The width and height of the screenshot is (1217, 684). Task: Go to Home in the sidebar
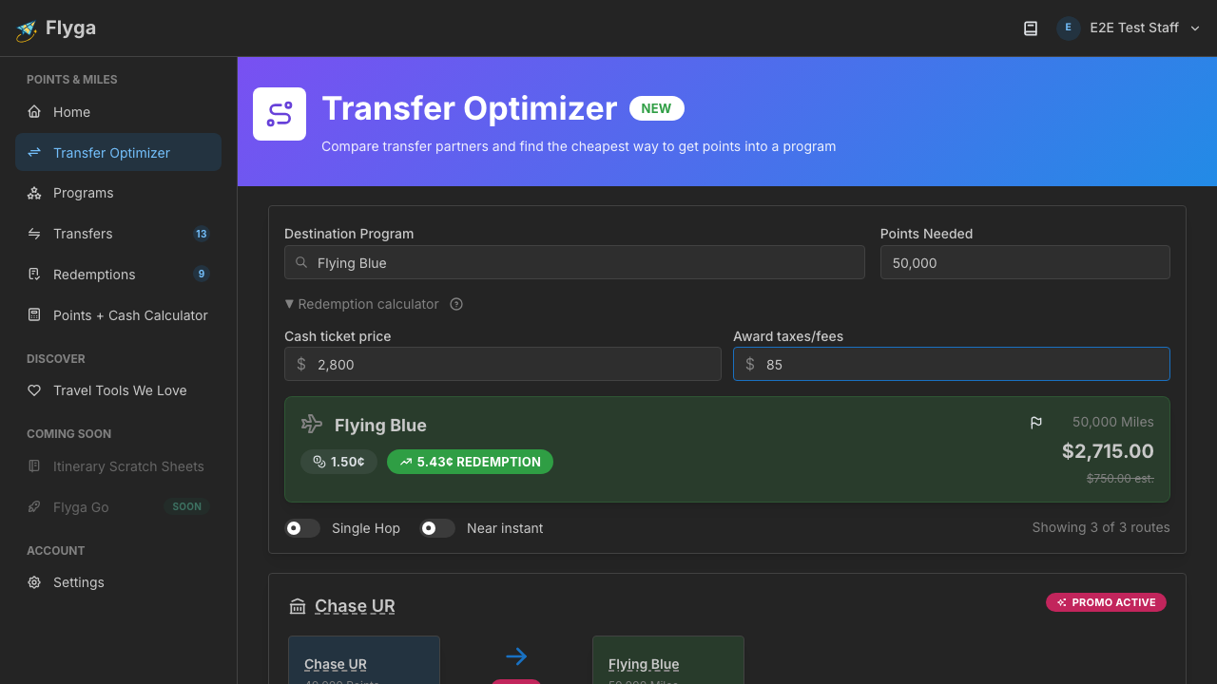(x=118, y=112)
